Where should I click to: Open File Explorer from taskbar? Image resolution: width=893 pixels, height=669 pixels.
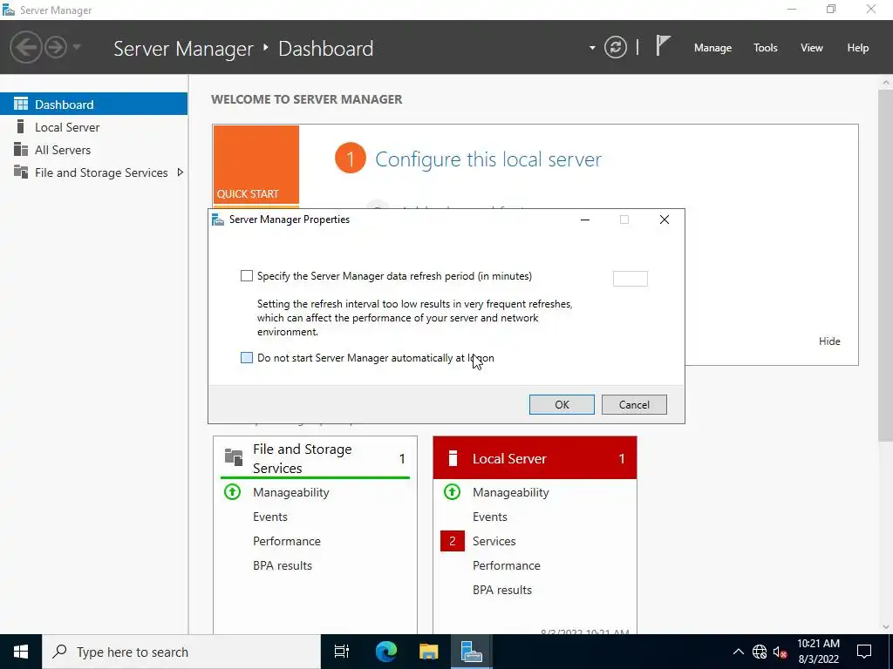428,652
